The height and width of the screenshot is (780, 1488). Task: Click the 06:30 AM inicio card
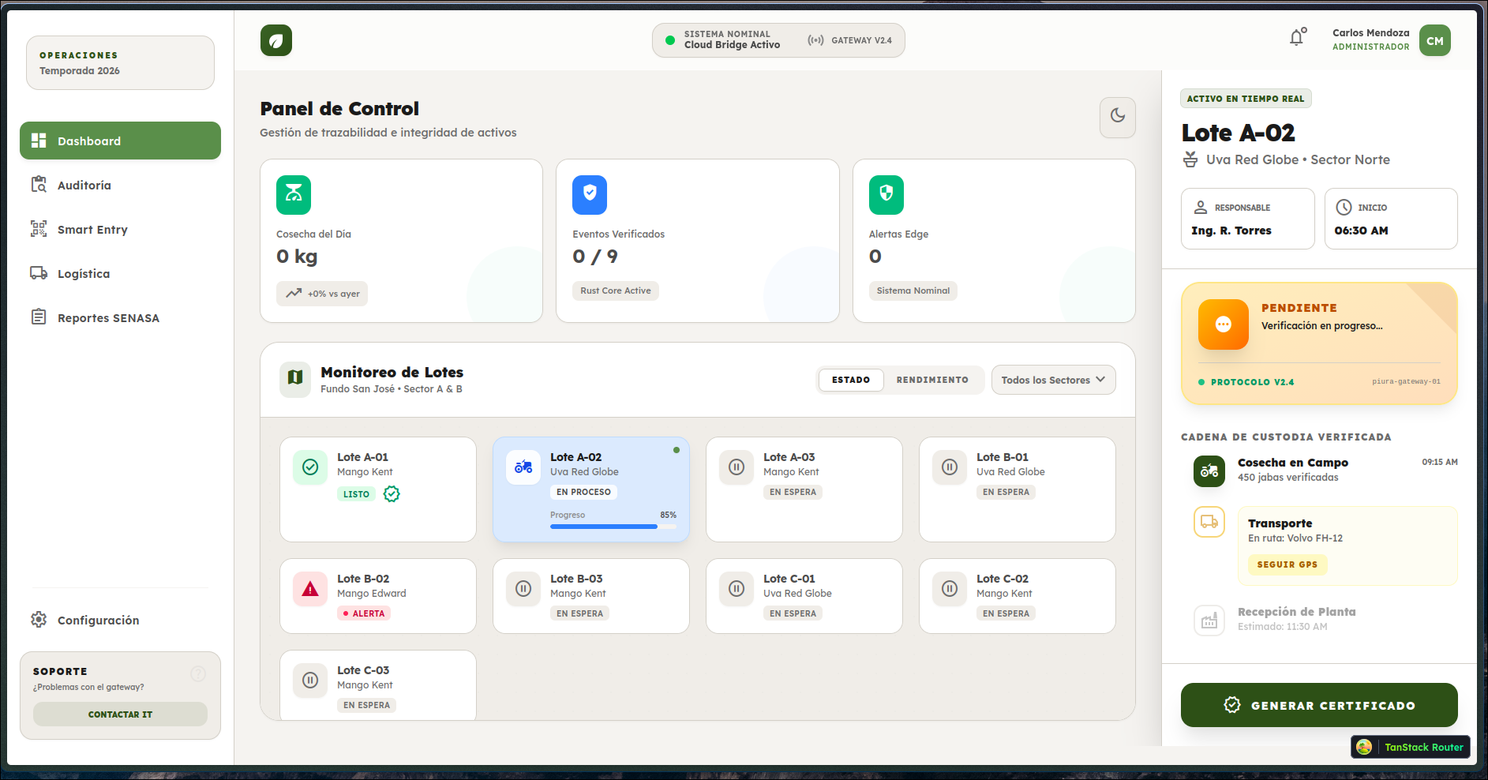point(1391,219)
